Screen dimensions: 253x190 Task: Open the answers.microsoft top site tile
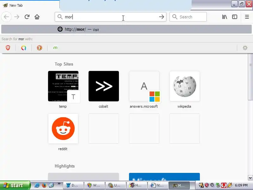click(x=144, y=86)
